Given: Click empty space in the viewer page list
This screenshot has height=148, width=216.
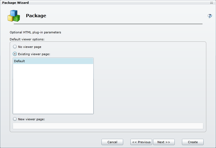Looking at the screenshot, I should tap(53, 89).
